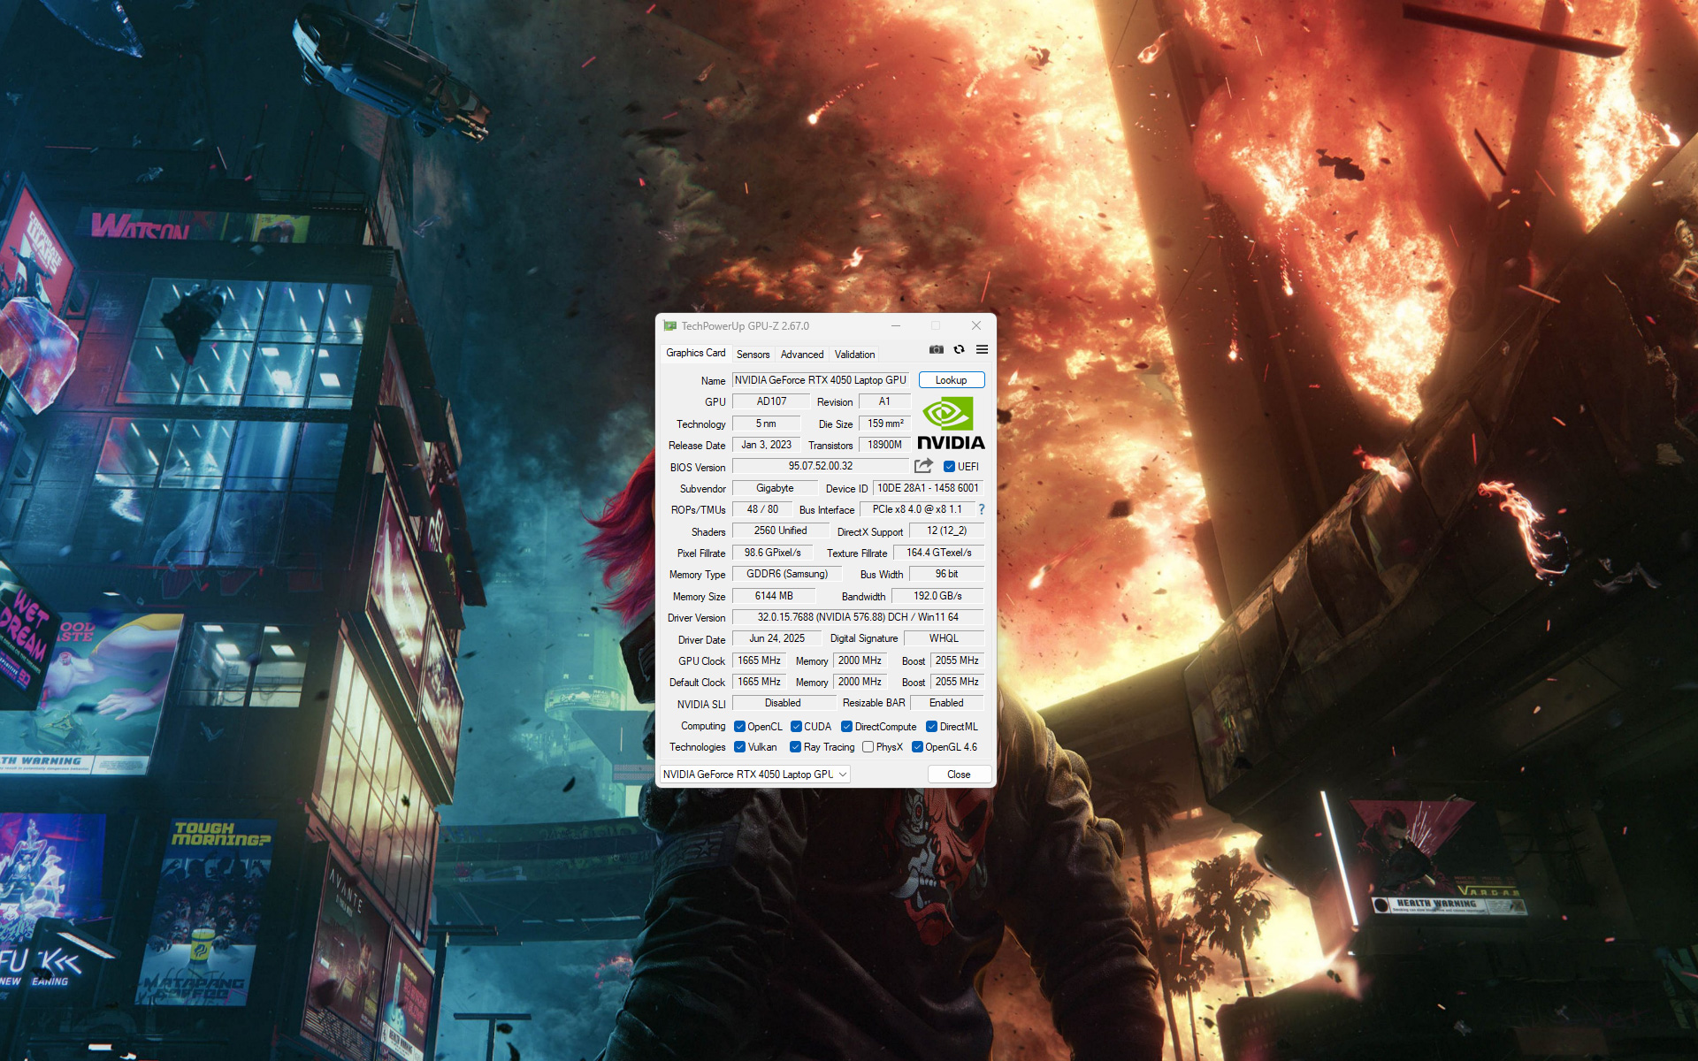Open the GPU selection dropdown
The width and height of the screenshot is (1698, 1061).
[x=754, y=775]
